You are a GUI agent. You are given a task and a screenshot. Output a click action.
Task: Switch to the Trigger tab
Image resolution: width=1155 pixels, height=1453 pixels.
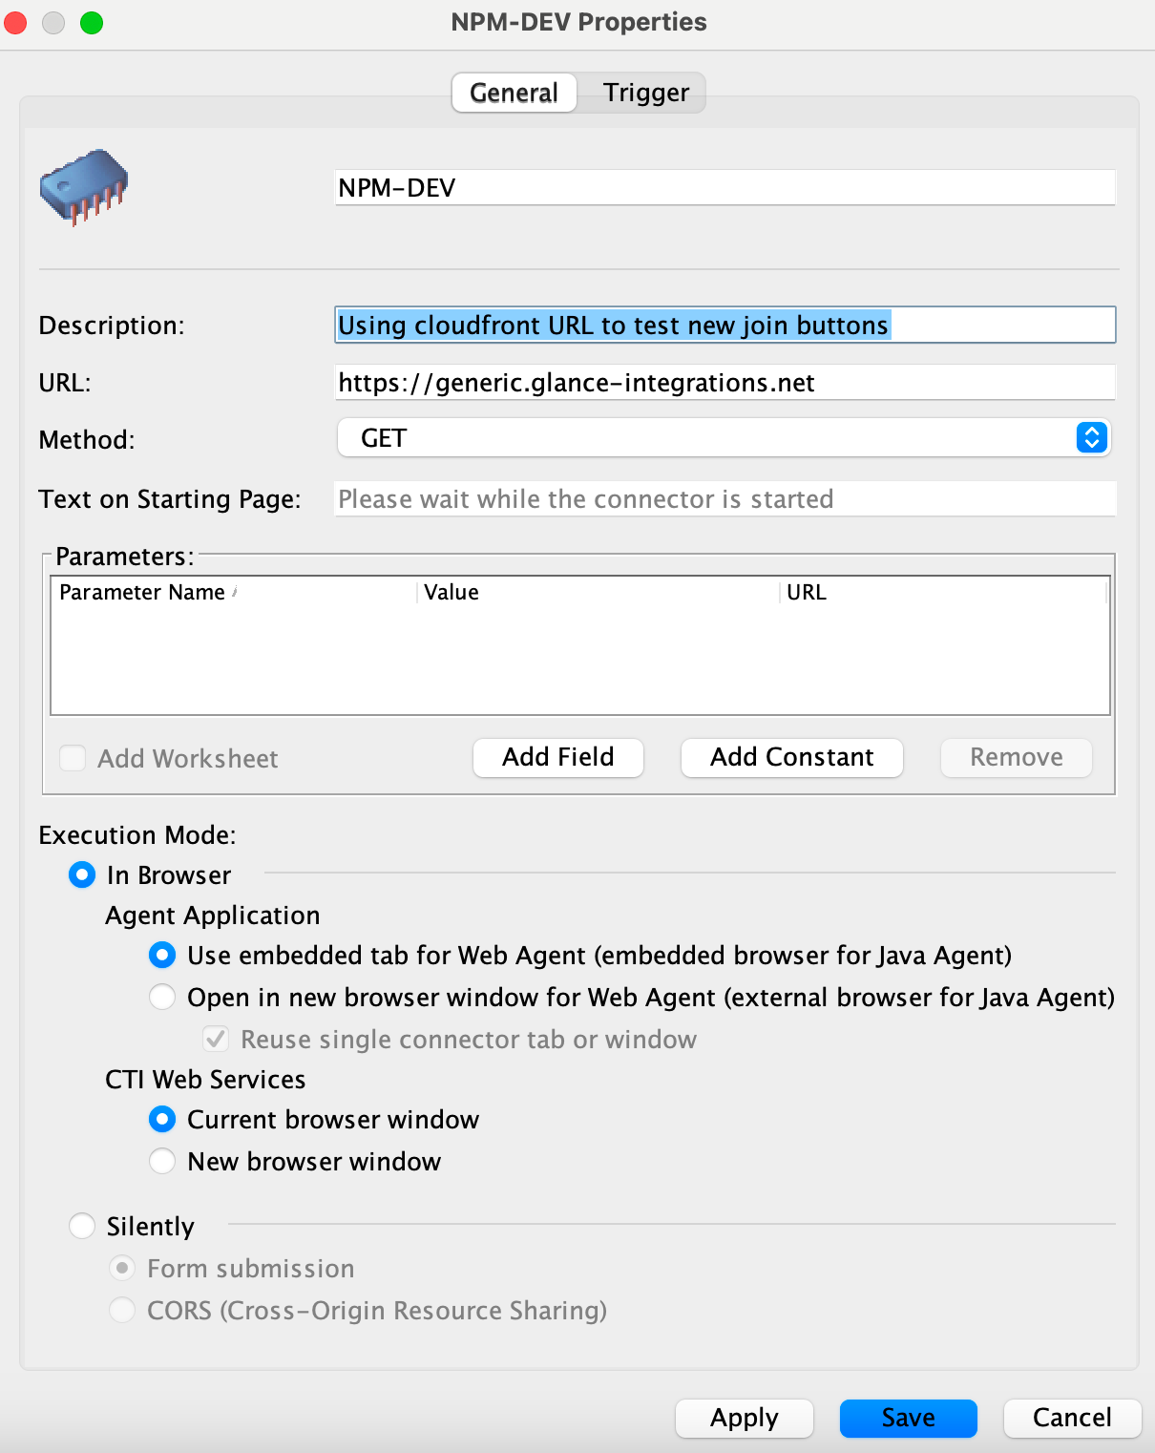coord(645,92)
